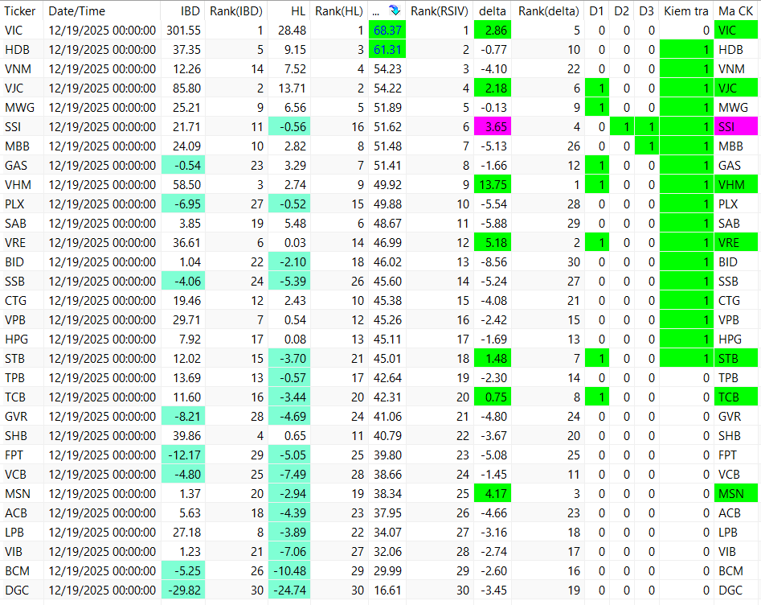Click the green delta value 4.17
The image size is (761, 605).
point(492,494)
